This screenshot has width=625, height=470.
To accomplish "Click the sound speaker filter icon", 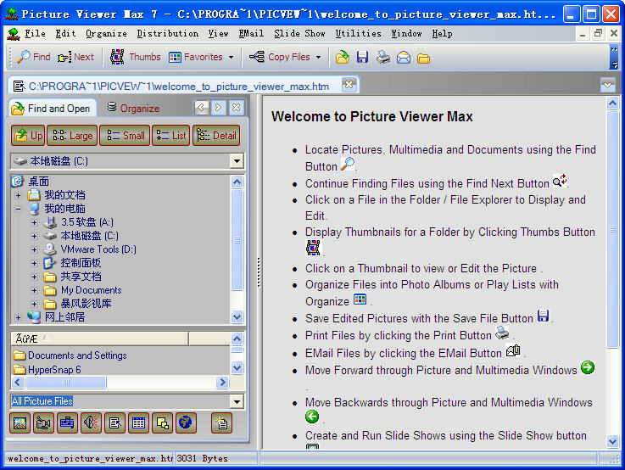I will [x=91, y=422].
